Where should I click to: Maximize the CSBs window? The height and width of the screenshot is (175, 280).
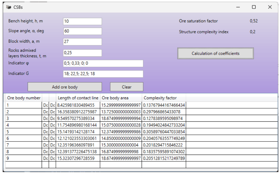[x=254, y=7]
